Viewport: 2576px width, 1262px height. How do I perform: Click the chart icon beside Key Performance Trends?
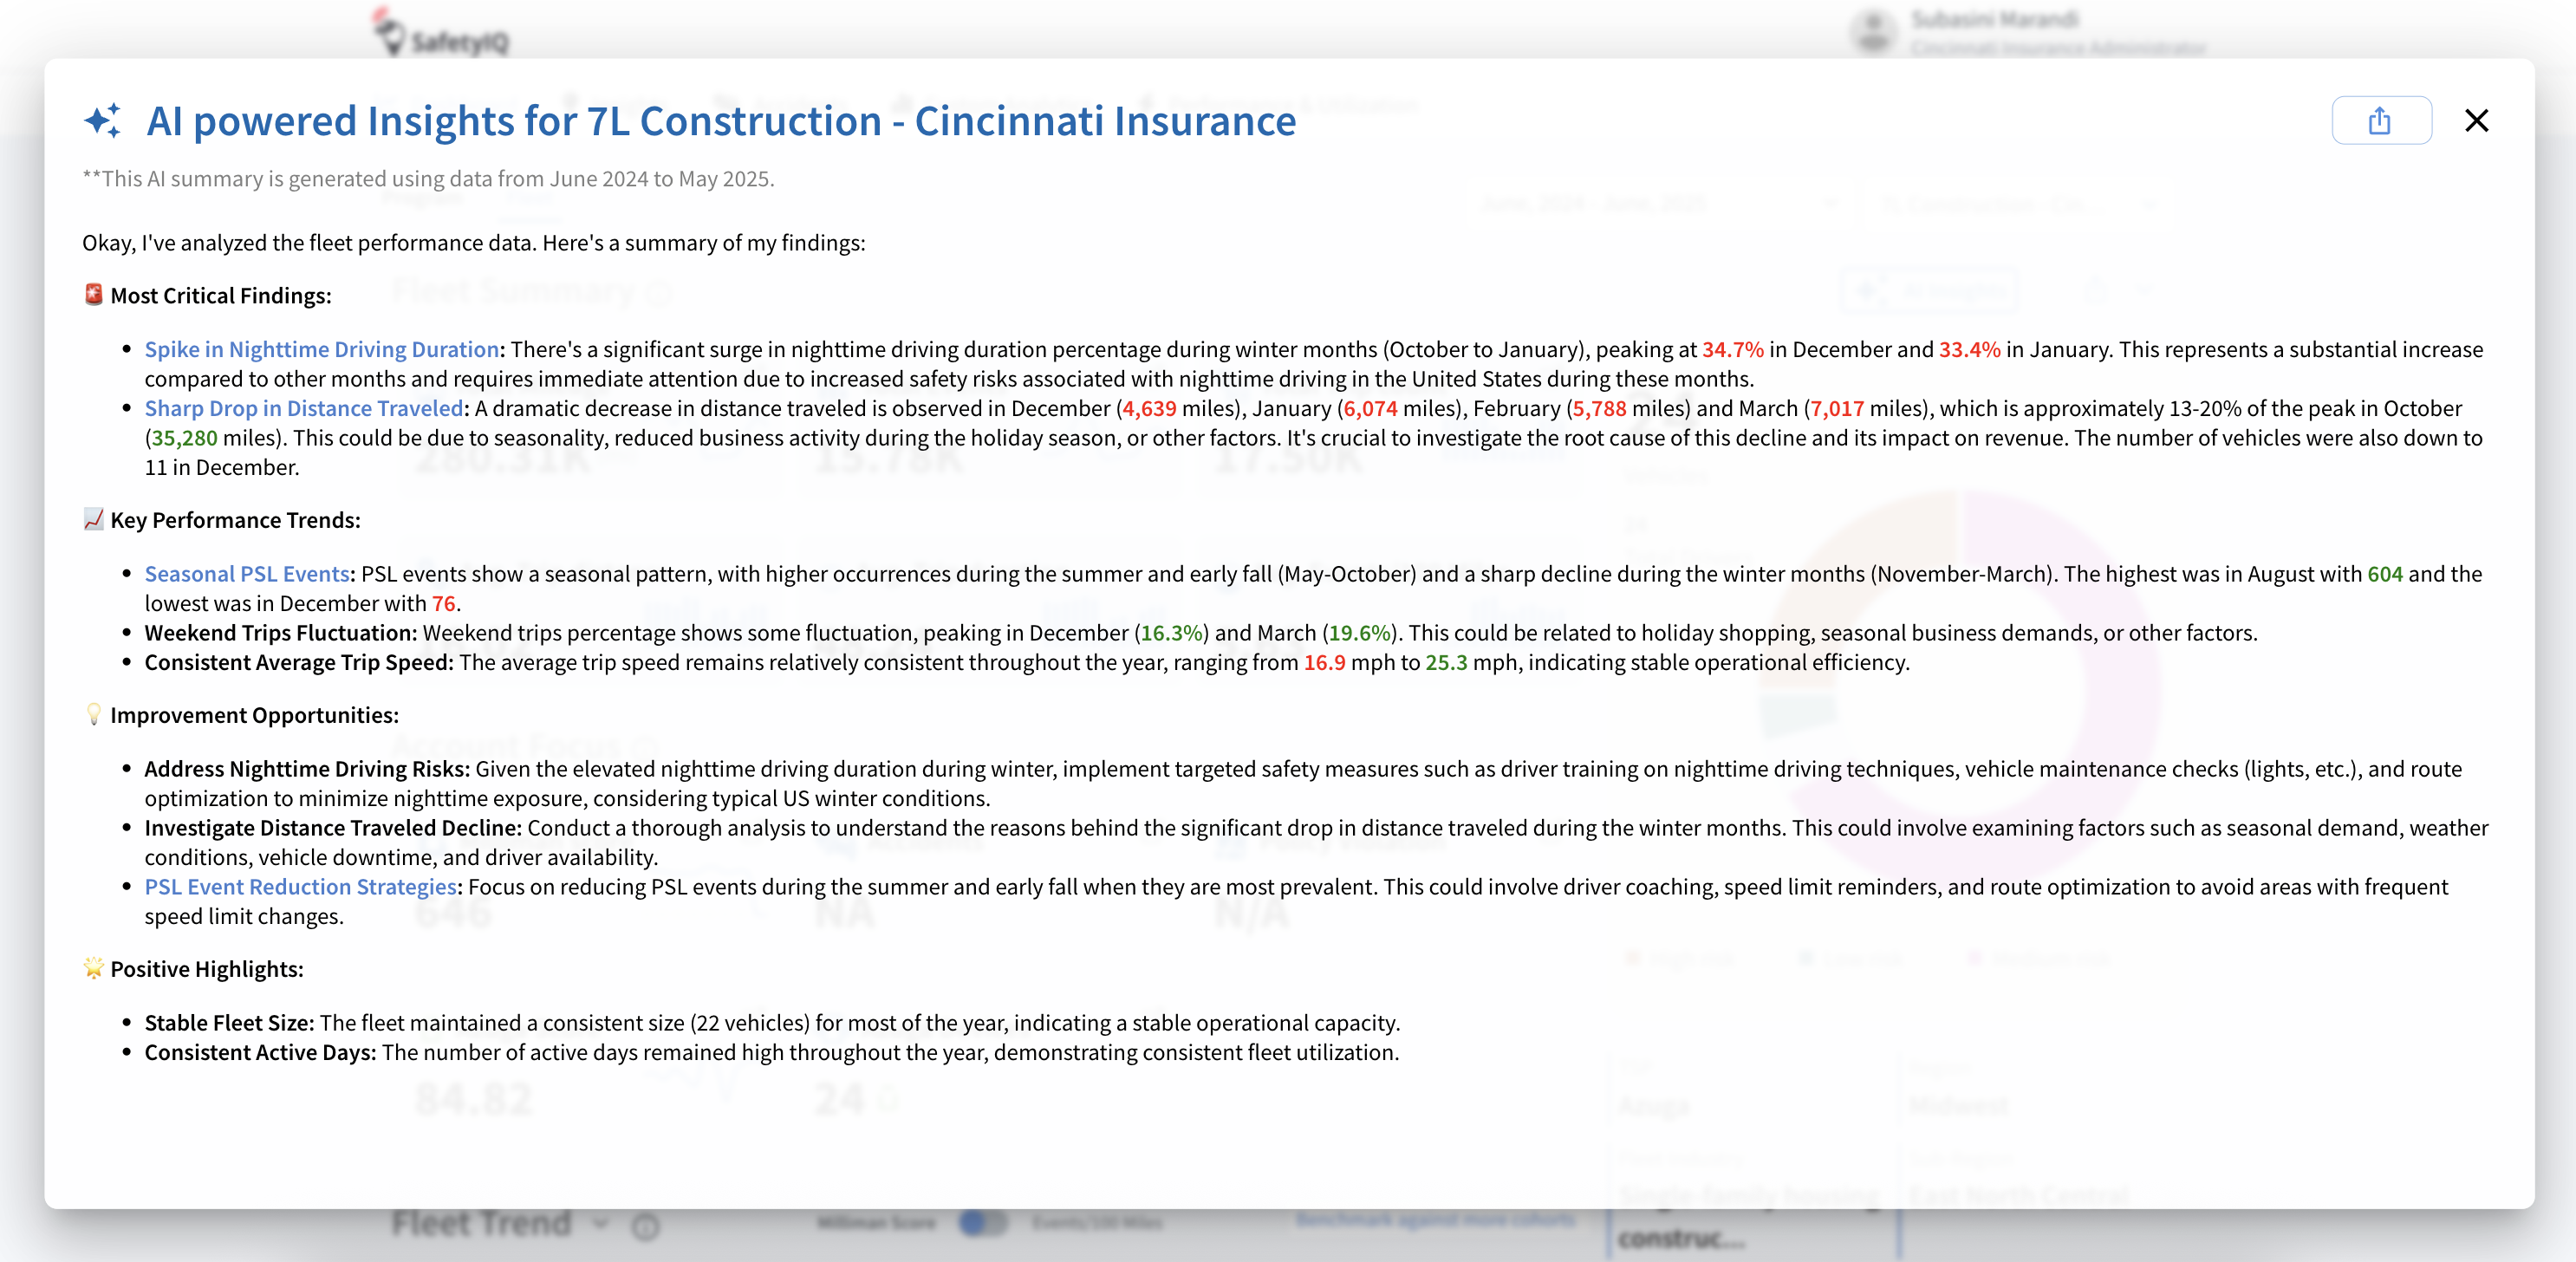pyautogui.click(x=93, y=519)
